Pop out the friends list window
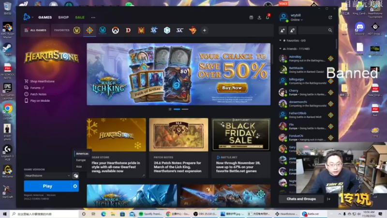 pyautogui.click(x=330, y=17)
